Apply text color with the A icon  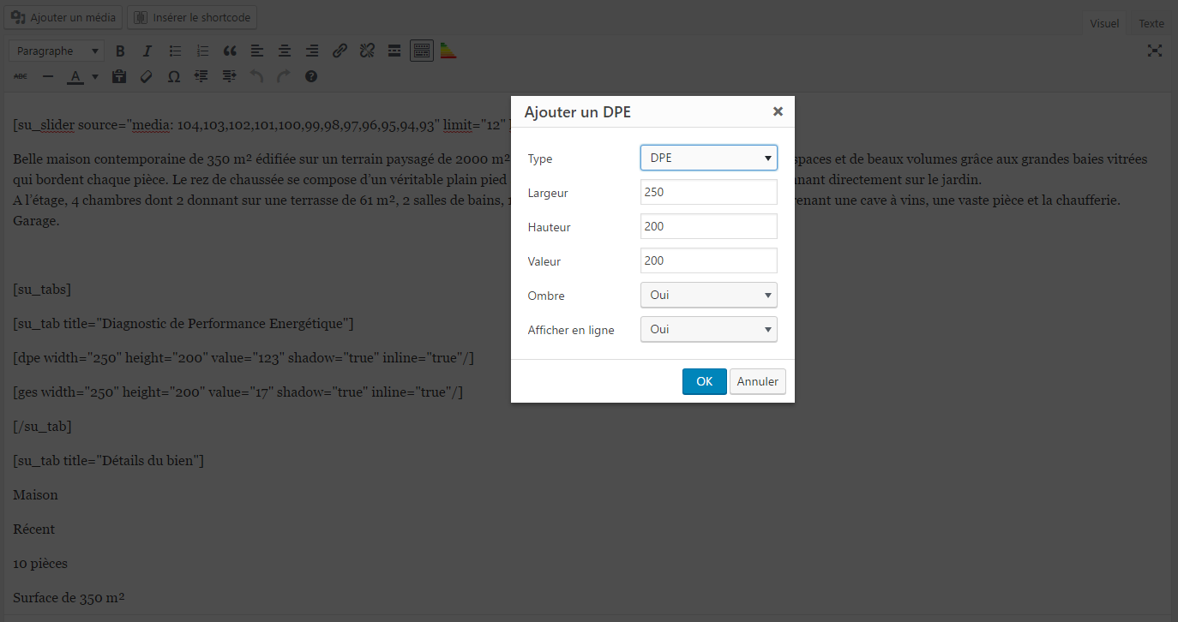click(x=75, y=76)
